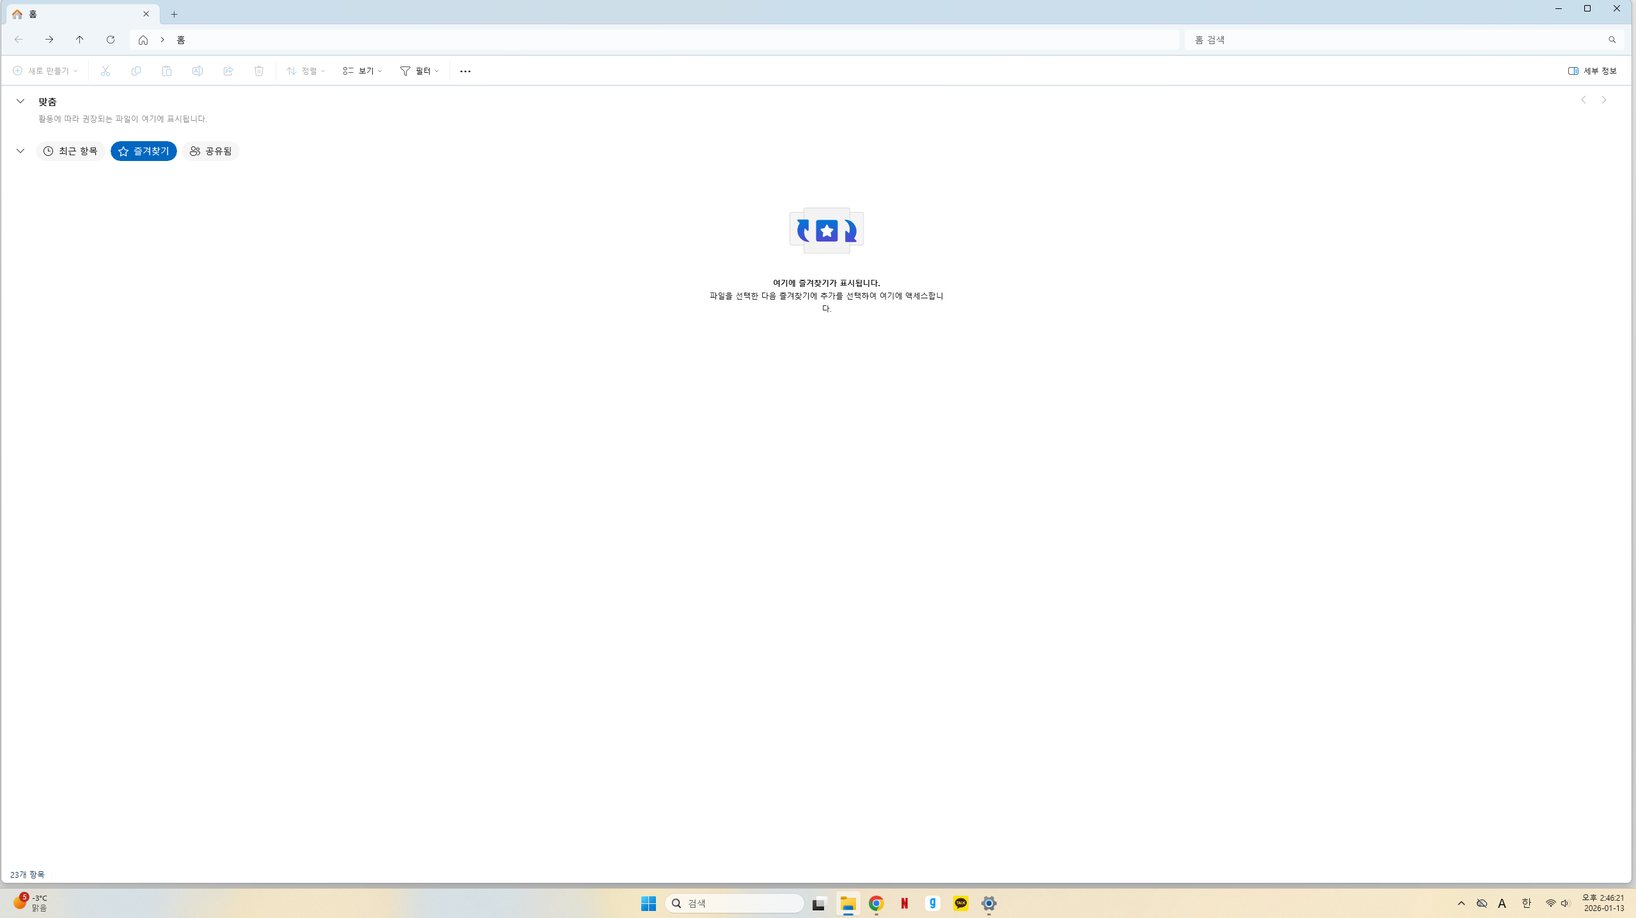Click the cloud sync-off tray icon
This screenshot has width=1636, height=918.
pos(1482,903)
